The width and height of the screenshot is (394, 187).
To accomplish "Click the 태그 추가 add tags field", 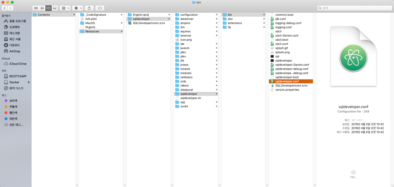I will [358, 120].
